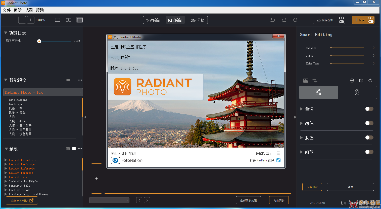Toggle the orange save options switch
The image size is (381, 209).
pos(371,20)
